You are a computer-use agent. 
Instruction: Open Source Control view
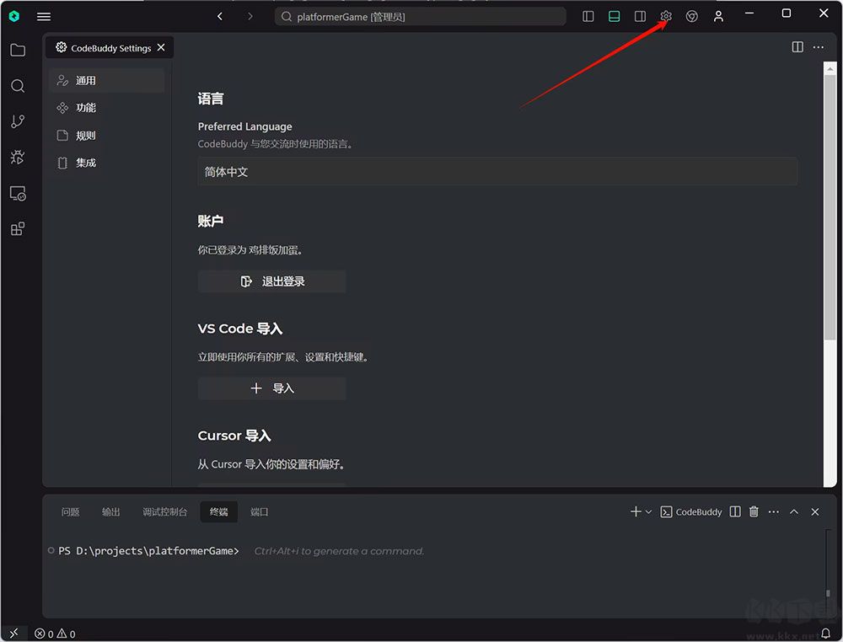(x=18, y=120)
